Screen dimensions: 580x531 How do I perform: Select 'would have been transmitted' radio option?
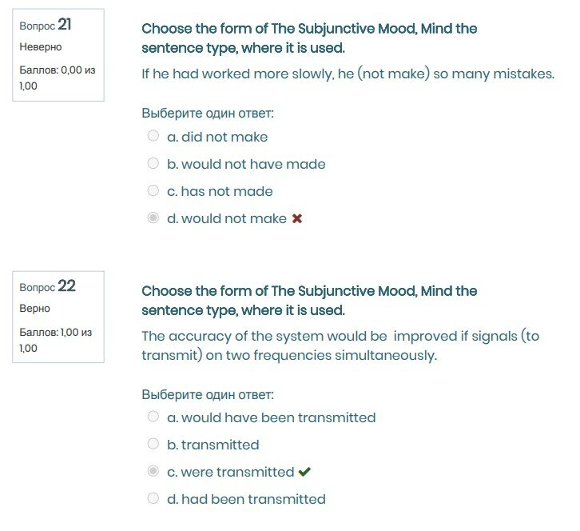(x=153, y=417)
